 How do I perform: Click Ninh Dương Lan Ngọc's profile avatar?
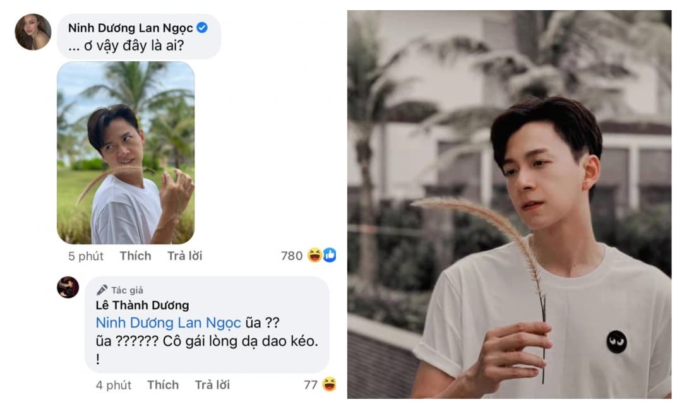click(x=33, y=32)
